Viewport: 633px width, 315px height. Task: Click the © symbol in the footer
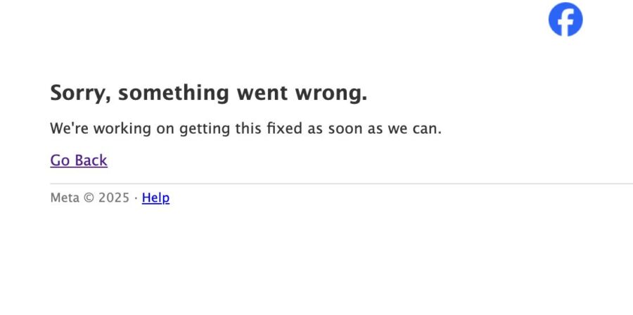tap(89, 198)
